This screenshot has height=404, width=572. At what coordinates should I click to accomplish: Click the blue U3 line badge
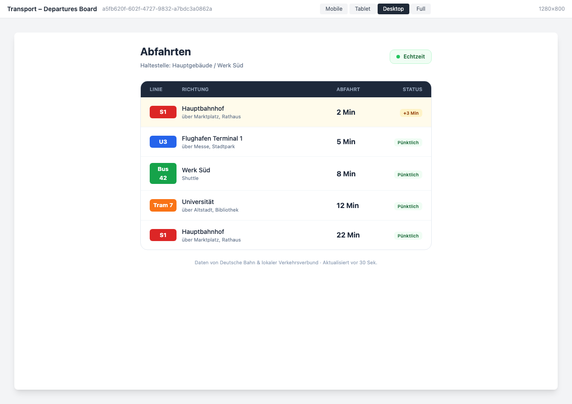point(163,142)
